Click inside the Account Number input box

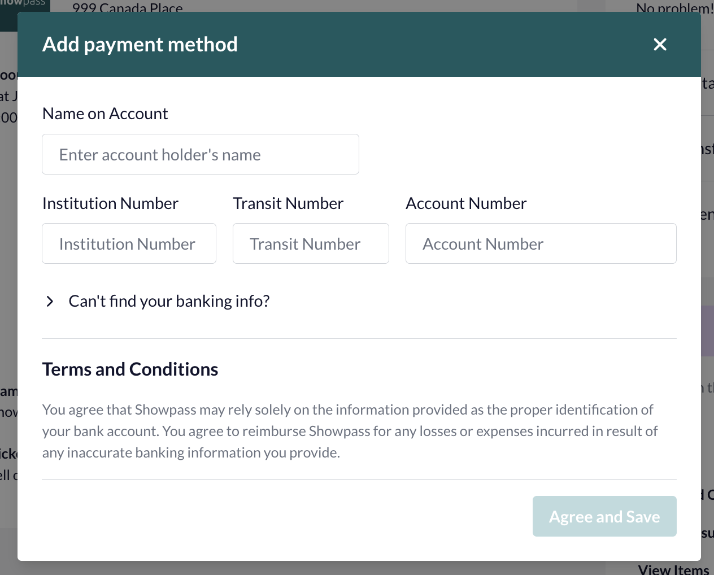point(541,243)
